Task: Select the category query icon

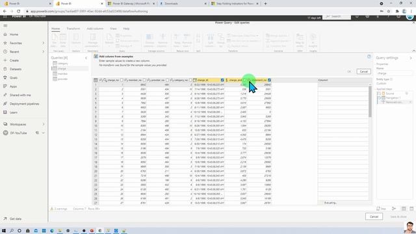Action: (x=55, y=64)
